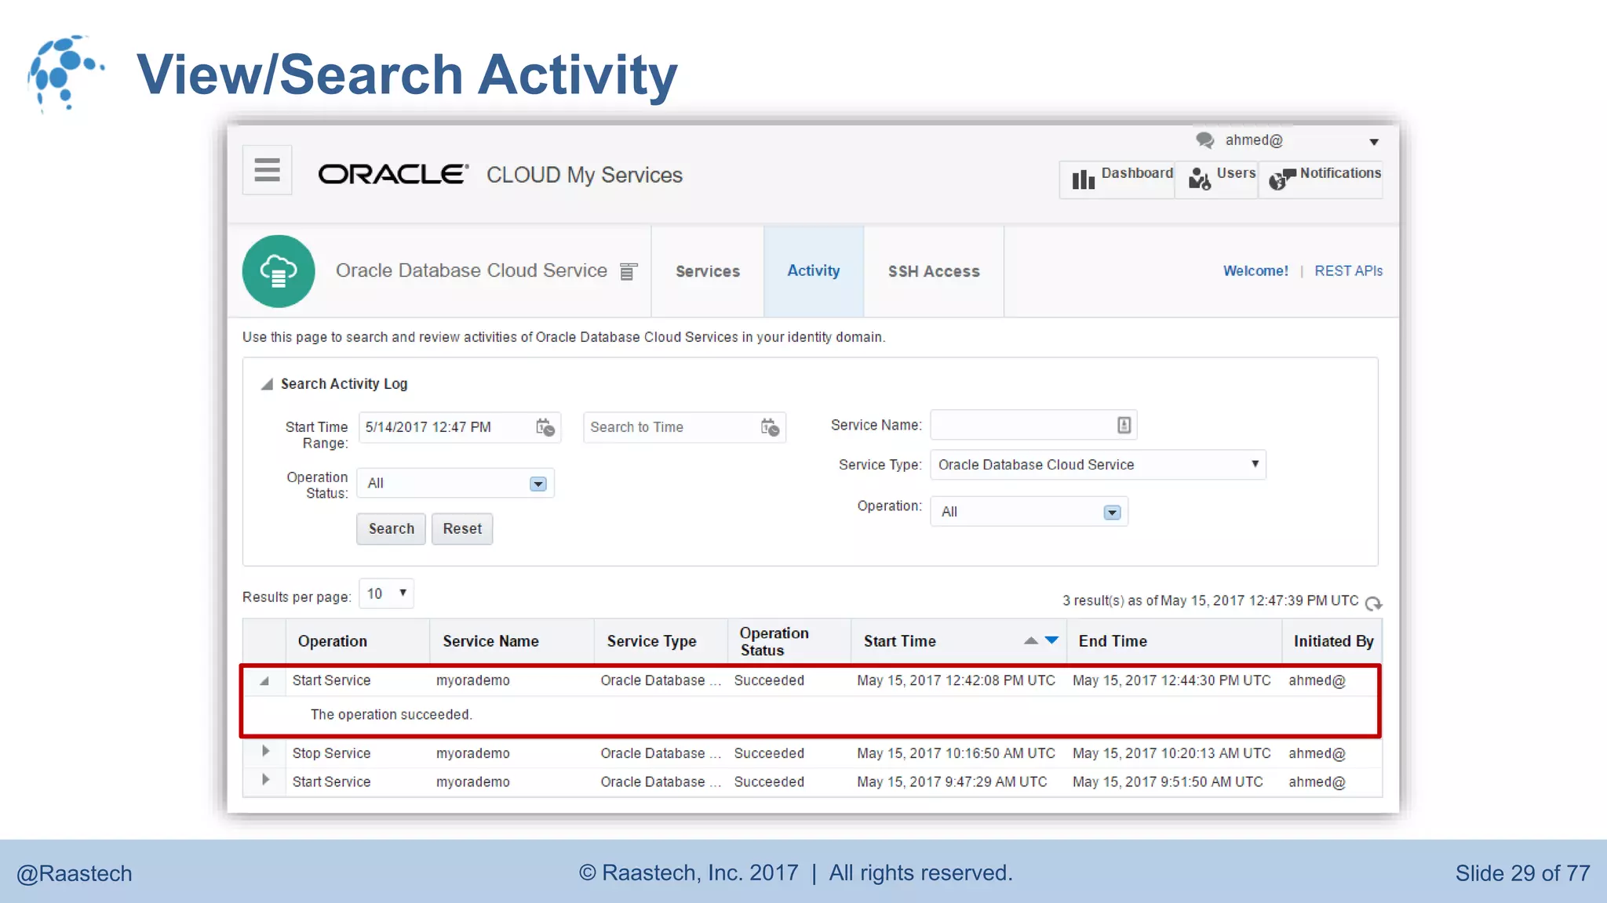Open the Users icon button
The width and height of the screenshot is (1607, 903).
1199,180
